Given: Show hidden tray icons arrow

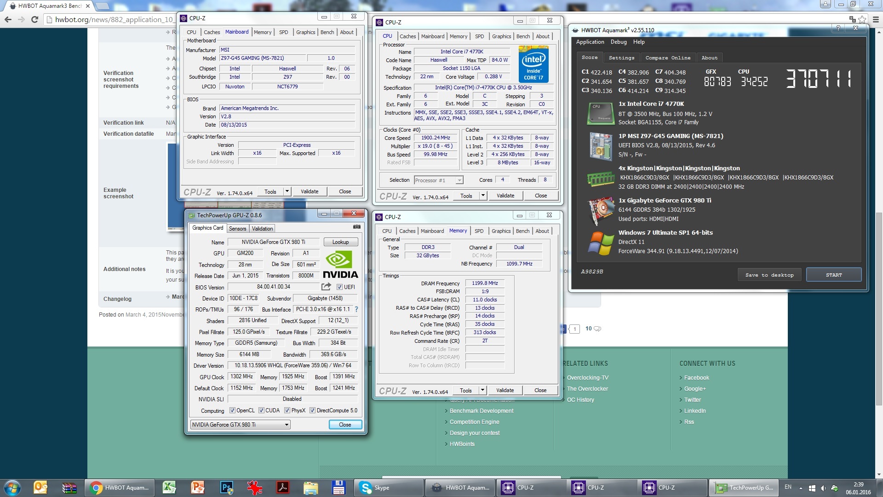Looking at the screenshot, I should coord(801,488).
